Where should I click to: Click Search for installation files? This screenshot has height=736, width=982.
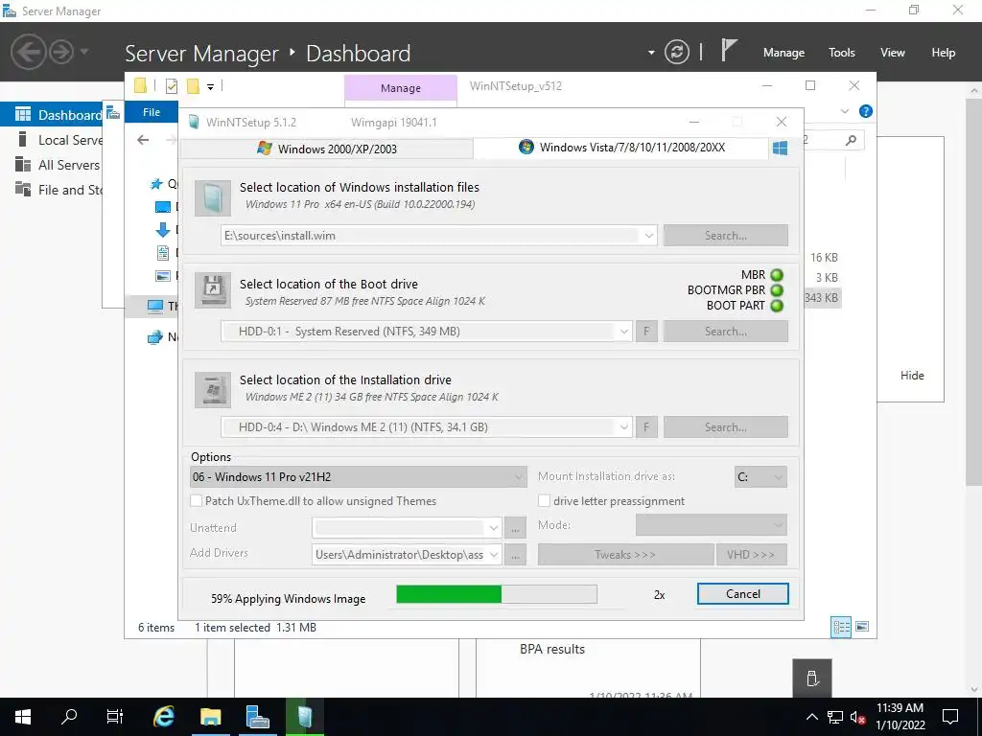(x=725, y=236)
